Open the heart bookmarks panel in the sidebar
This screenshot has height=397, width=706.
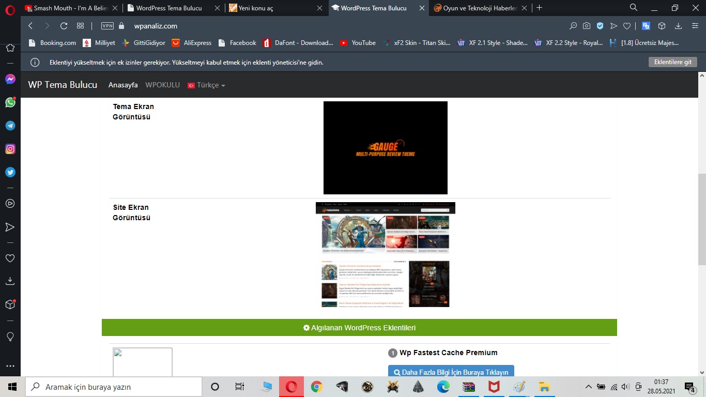(10, 258)
